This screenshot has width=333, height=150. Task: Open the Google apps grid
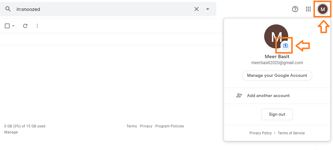pos(308,9)
